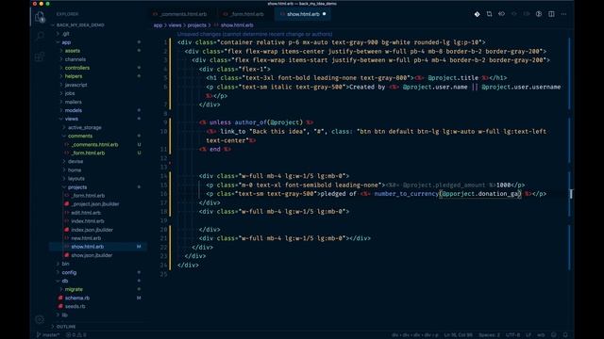The height and width of the screenshot is (339, 604).
Task: Open the Explorer view in activity bar
Action: click(x=40, y=17)
